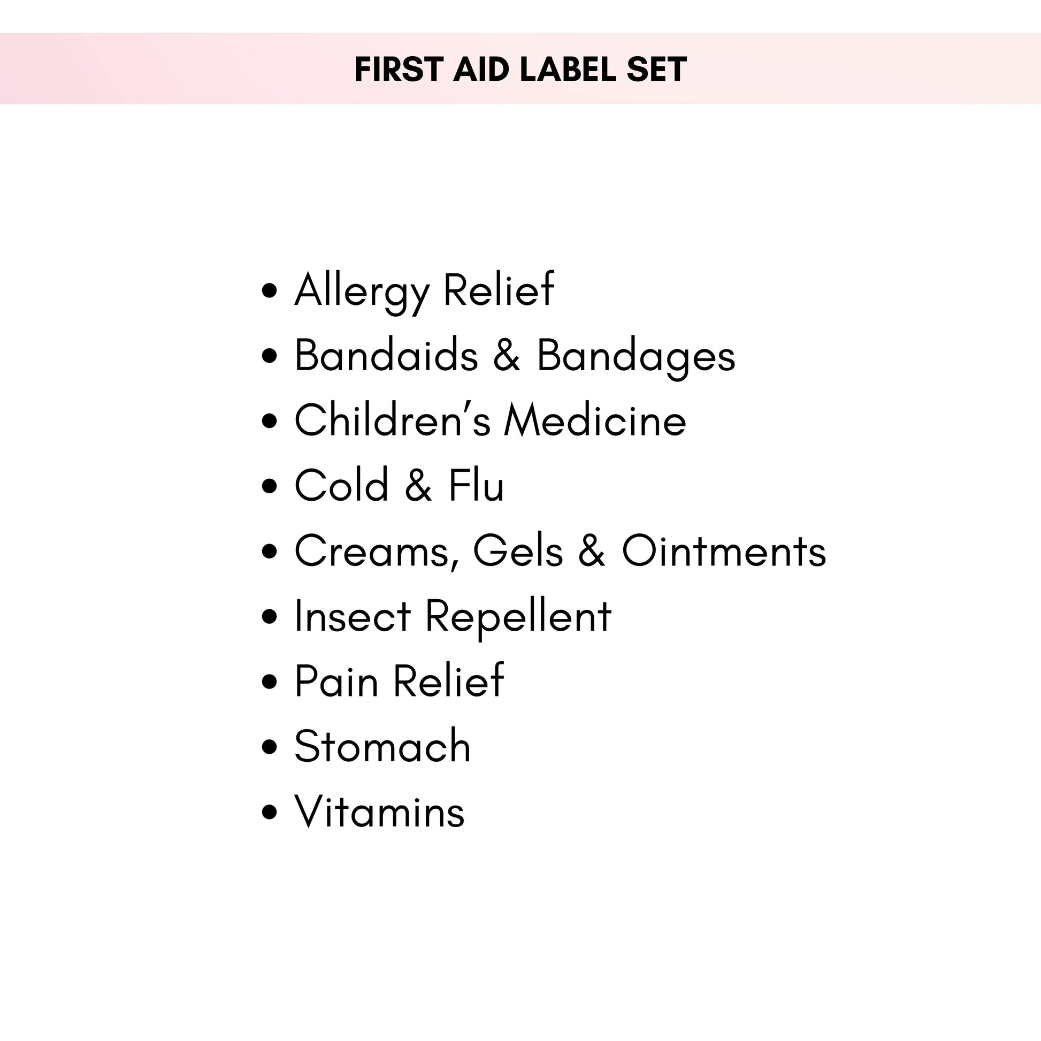Select the "Pain Relief" entry

click(399, 682)
